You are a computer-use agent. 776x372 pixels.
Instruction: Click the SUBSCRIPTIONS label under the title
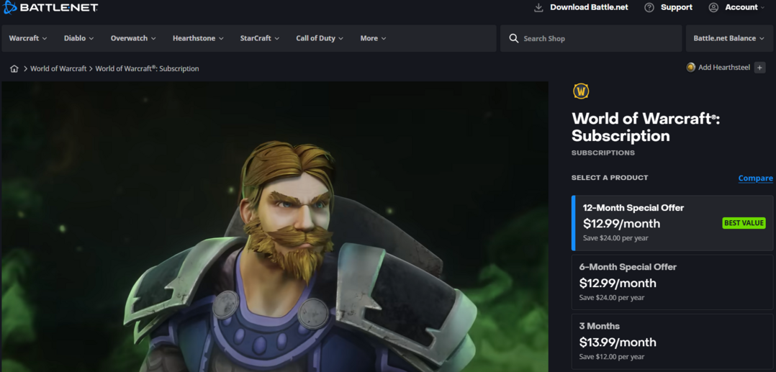(603, 153)
